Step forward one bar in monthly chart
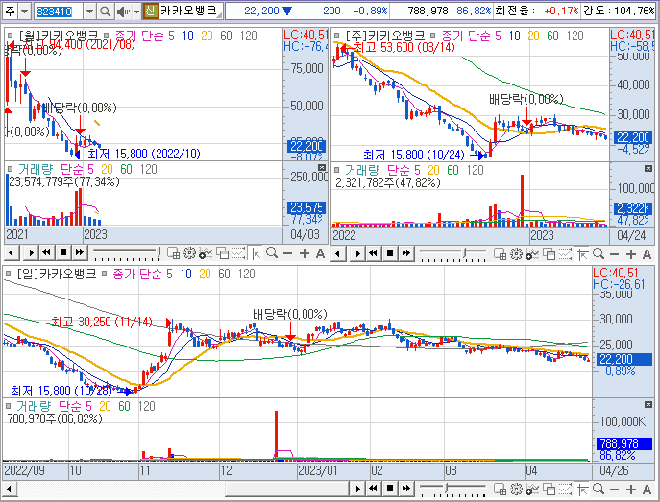This screenshot has height=502, width=660. pyautogui.click(x=31, y=253)
